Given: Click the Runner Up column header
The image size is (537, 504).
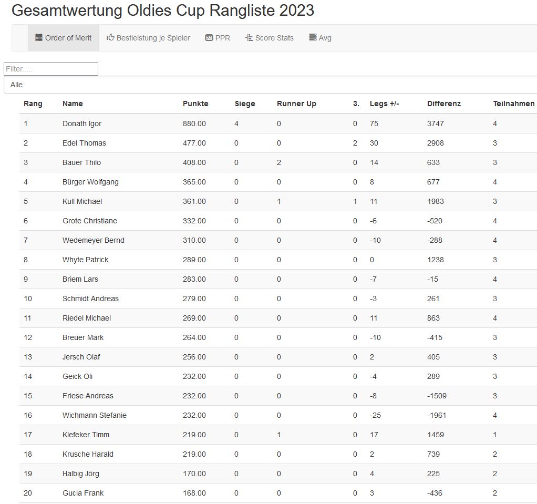Looking at the screenshot, I should tap(296, 104).
